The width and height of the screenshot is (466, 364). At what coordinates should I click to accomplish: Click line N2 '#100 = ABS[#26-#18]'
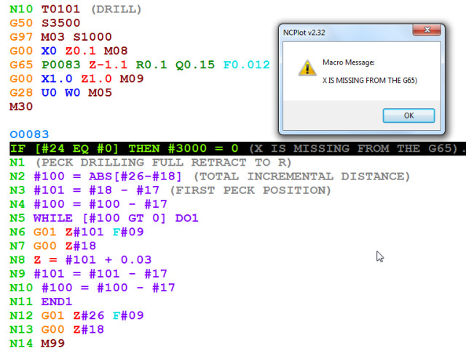pyautogui.click(x=210, y=177)
